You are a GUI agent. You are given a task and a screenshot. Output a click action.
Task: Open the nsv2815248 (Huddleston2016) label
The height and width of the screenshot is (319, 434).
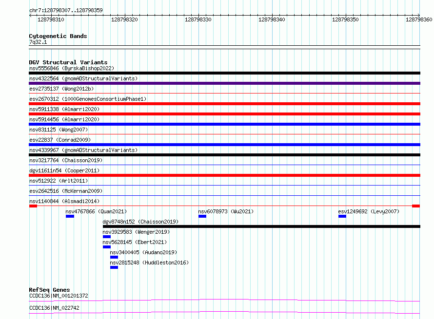tap(149, 263)
